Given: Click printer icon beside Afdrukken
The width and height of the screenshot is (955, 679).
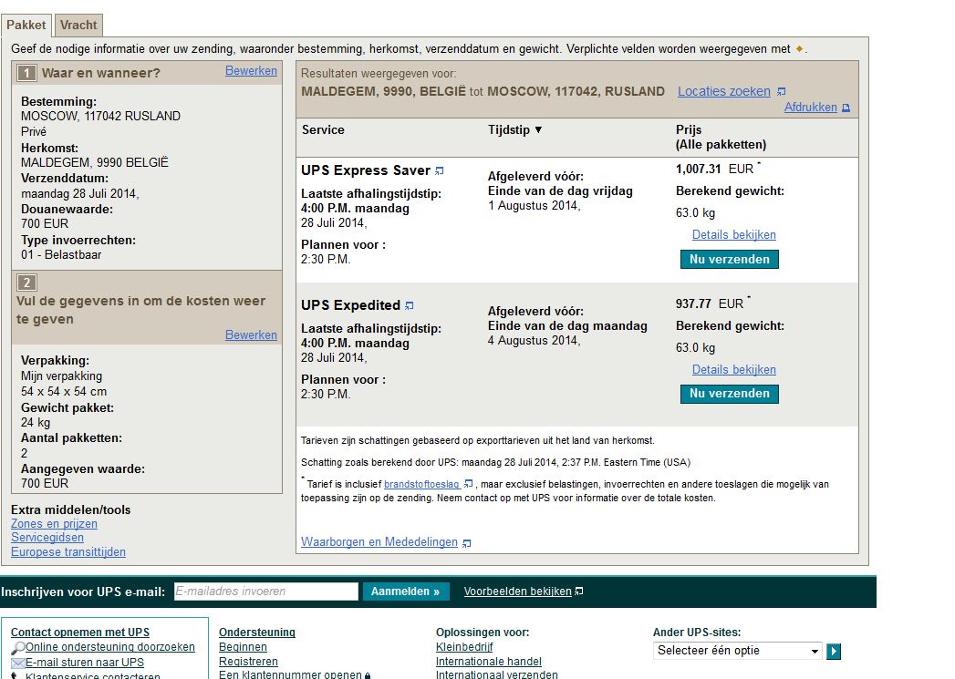Looking at the screenshot, I should click(846, 108).
